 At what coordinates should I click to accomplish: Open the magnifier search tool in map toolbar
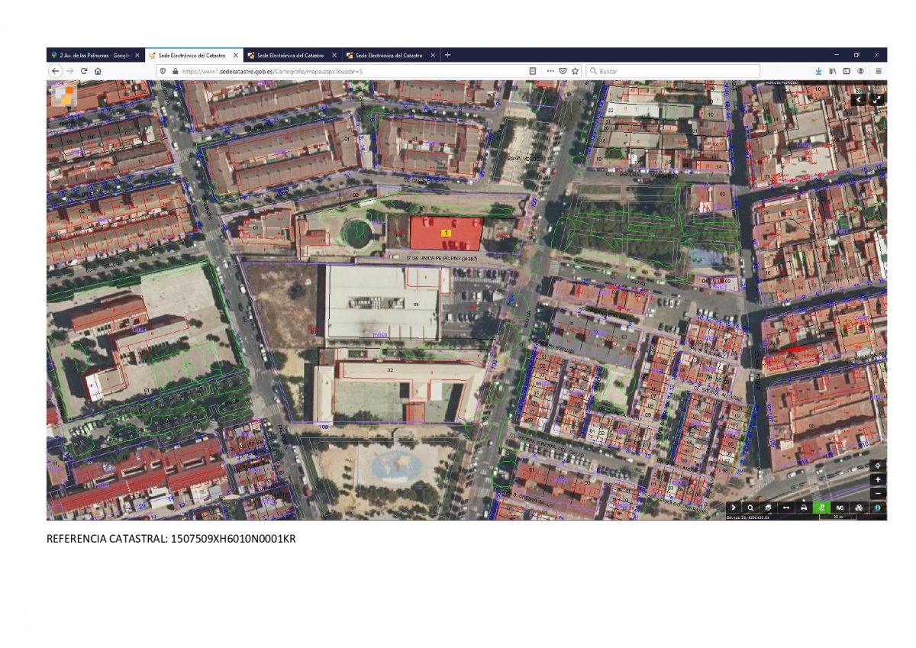pyautogui.click(x=750, y=508)
